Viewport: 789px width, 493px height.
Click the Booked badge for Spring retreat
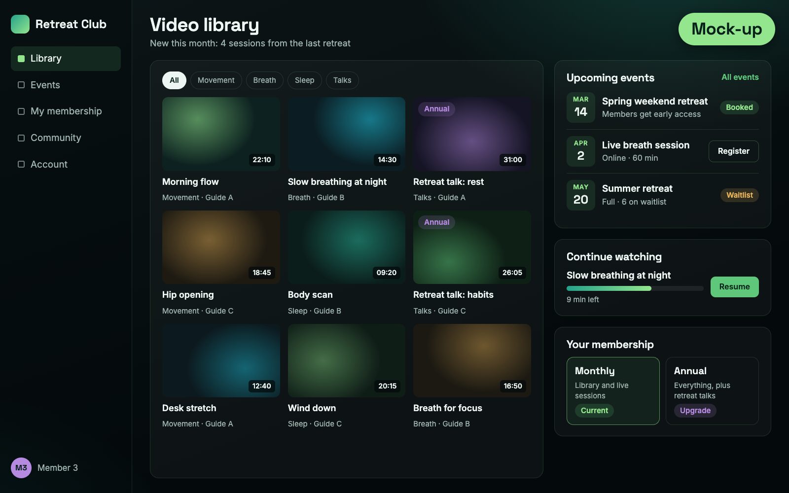click(739, 107)
